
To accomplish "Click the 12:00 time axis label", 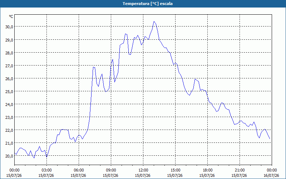I will 143,170.
